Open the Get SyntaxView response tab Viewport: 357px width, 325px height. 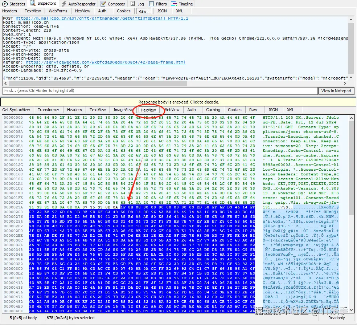(x=16, y=110)
